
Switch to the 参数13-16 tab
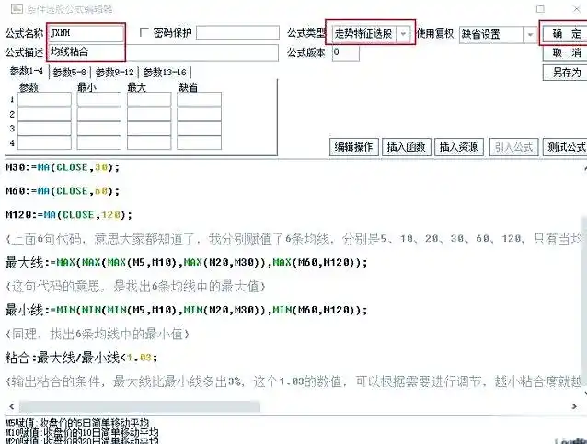(165, 73)
